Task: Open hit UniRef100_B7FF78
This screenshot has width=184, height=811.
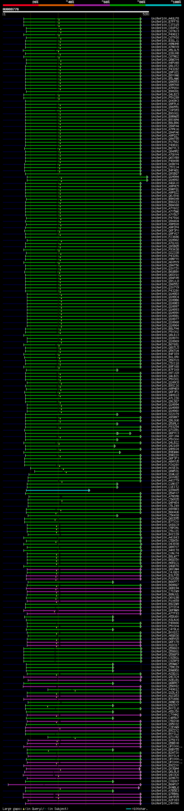Action: click(165, 22)
